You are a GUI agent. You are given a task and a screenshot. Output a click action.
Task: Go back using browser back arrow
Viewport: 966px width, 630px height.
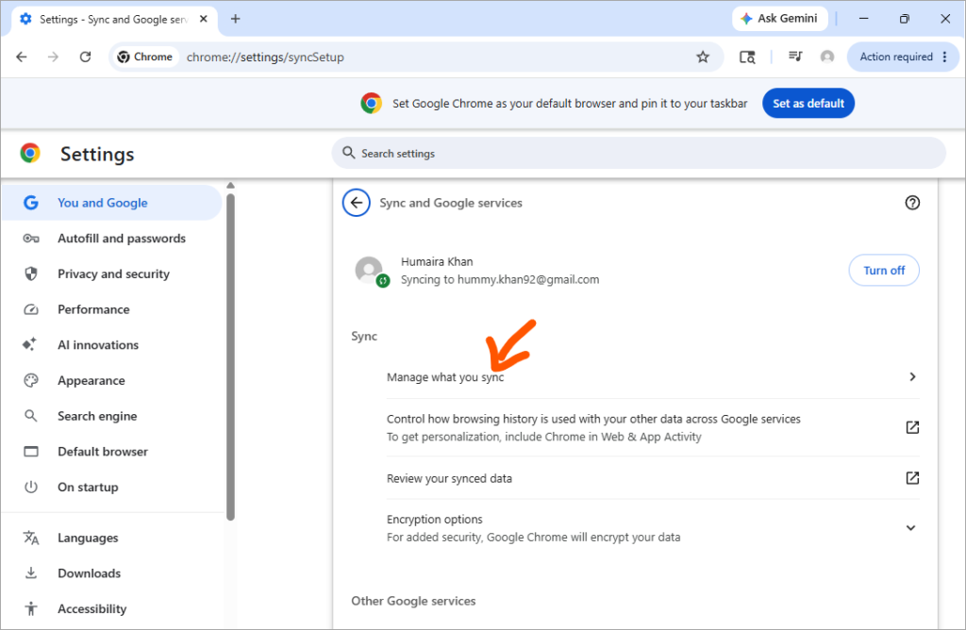[x=22, y=57]
